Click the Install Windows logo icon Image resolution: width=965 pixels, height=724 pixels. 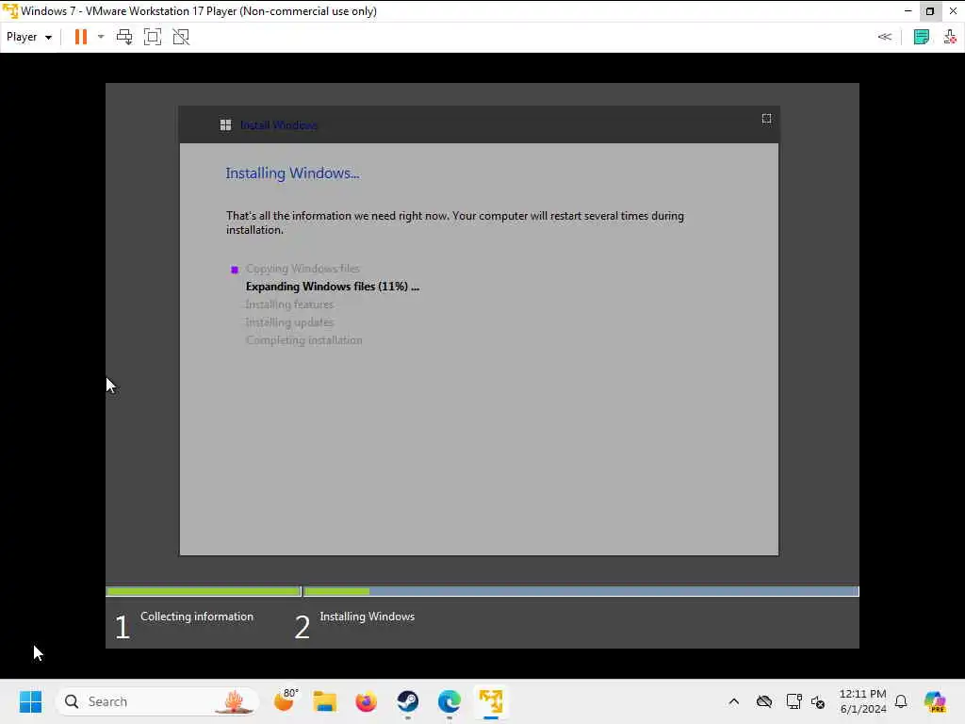[226, 125]
